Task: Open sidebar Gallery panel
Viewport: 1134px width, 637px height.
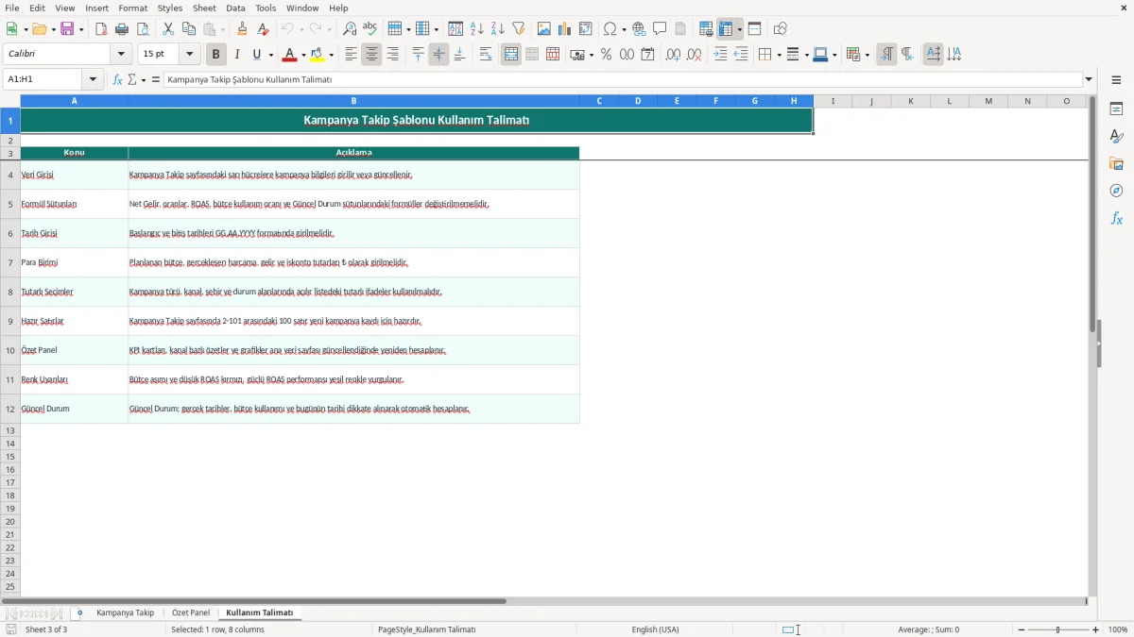Action: 1116,164
